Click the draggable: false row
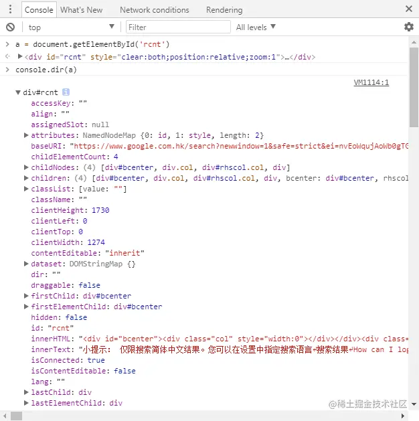Screen dimensions: 419x421 pyautogui.click(x=66, y=285)
